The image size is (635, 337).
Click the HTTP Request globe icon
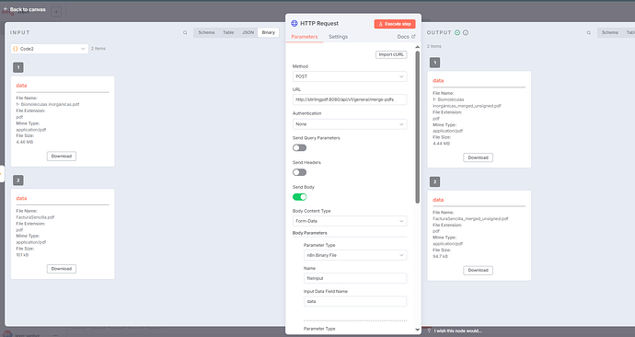click(294, 24)
